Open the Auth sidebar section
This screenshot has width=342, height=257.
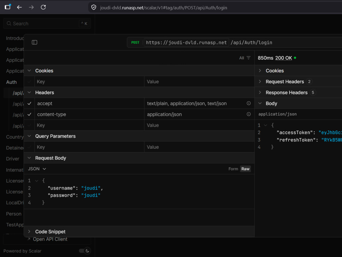pos(11,82)
